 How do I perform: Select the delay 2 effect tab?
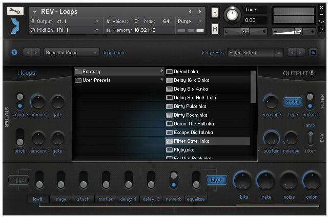[x=151, y=199]
